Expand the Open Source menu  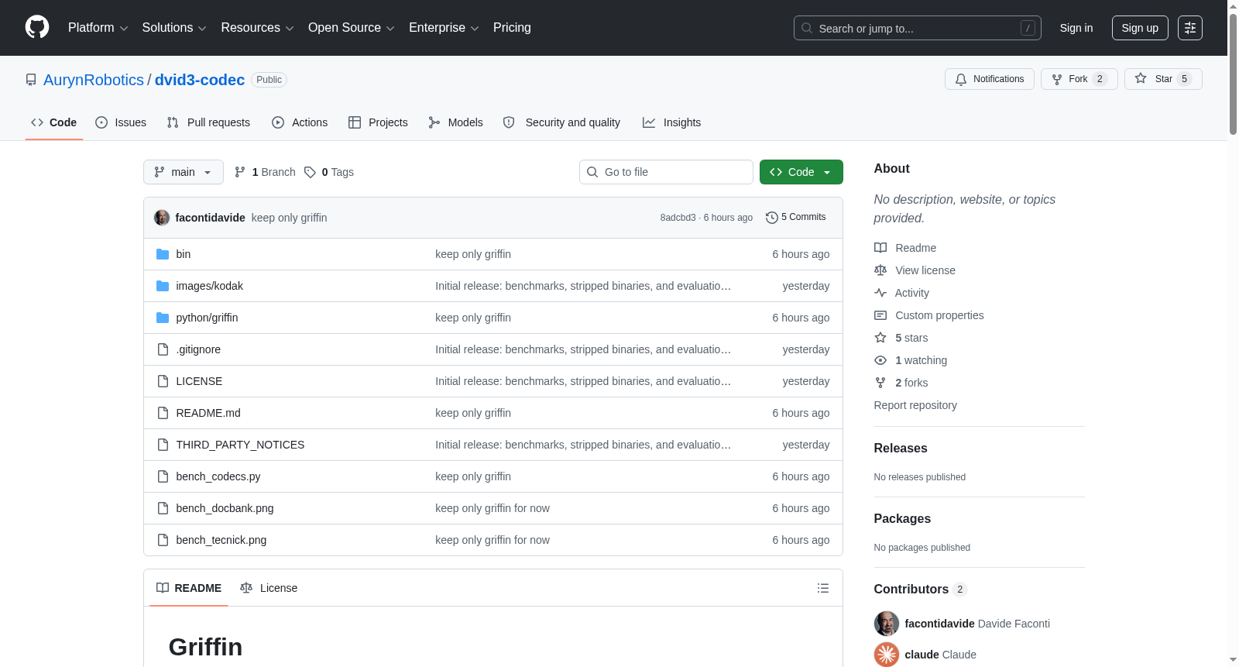(x=352, y=28)
